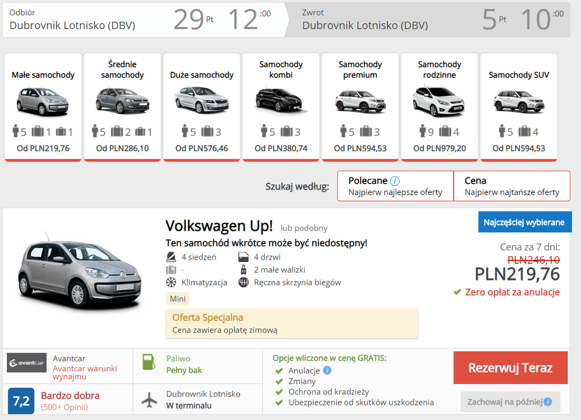Viewport: 581px width, 420px height.
Task: Click the W terminalu location text
Action: coord(189,406)
